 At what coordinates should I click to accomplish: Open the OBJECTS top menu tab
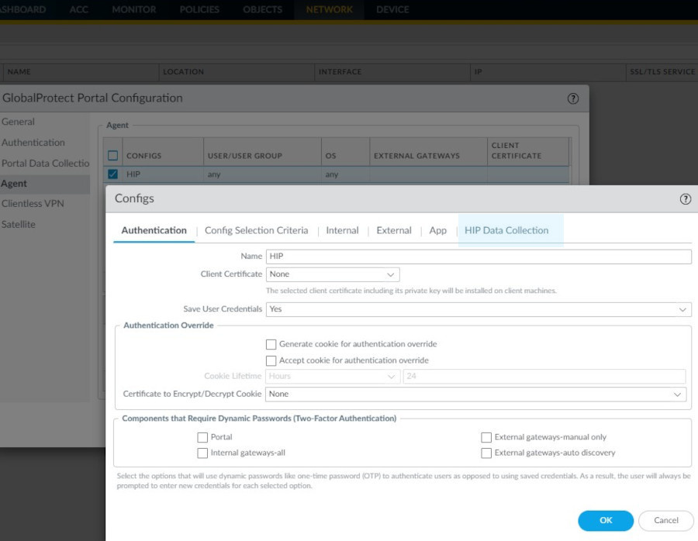[x=263, y=9]
